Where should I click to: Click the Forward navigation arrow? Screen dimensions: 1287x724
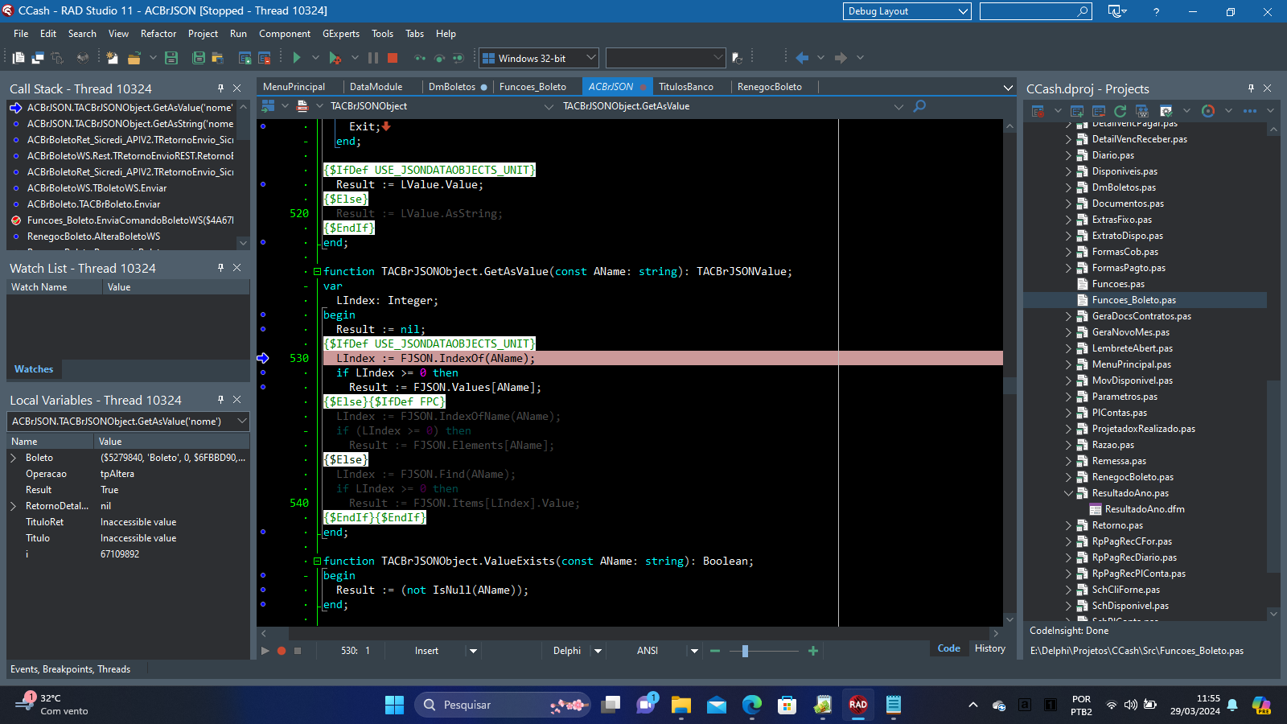pos(841,58)
